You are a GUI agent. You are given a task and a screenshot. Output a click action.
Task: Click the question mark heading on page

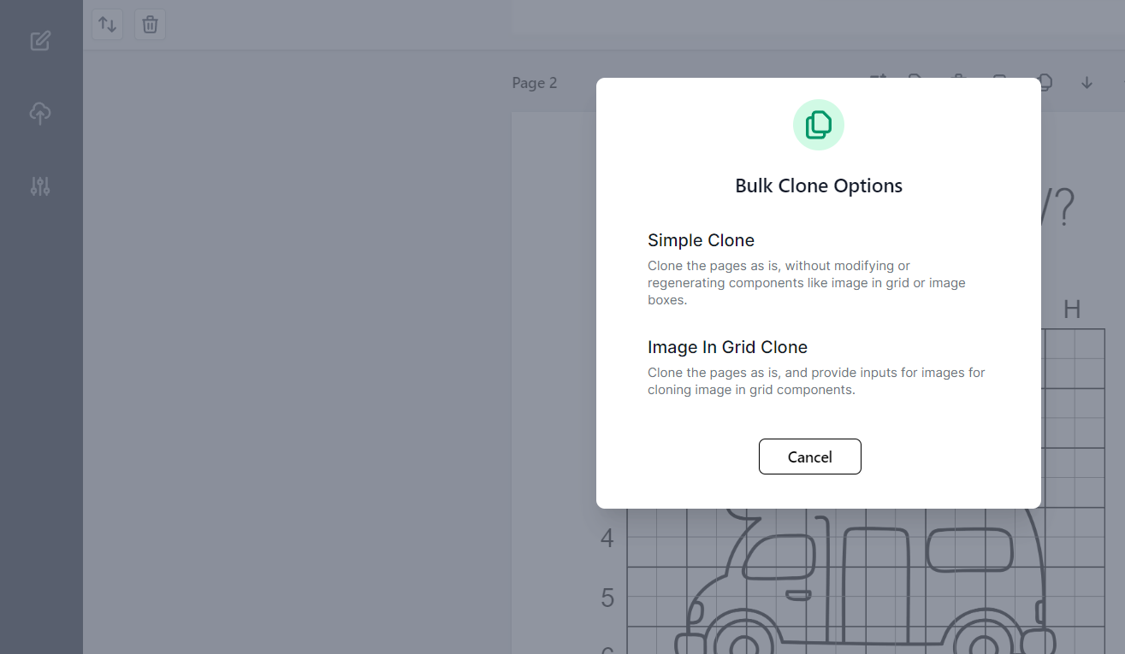tap(1059, 208)
